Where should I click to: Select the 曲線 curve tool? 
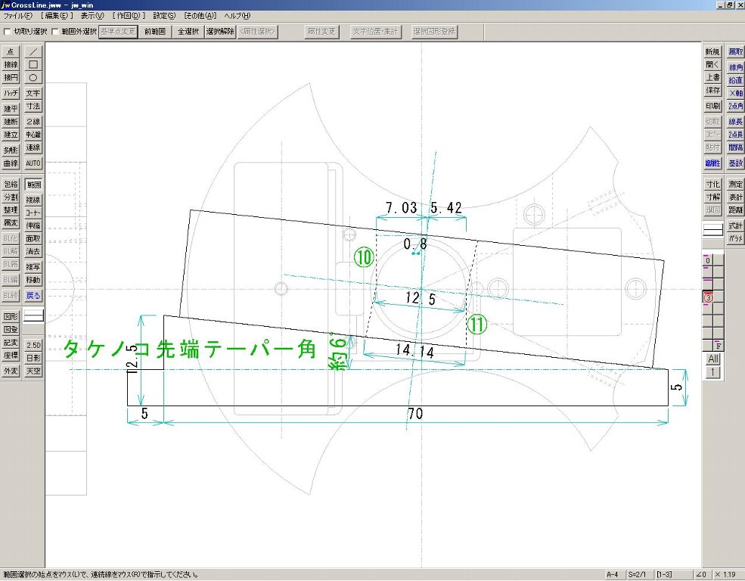[x=11, y=163]
